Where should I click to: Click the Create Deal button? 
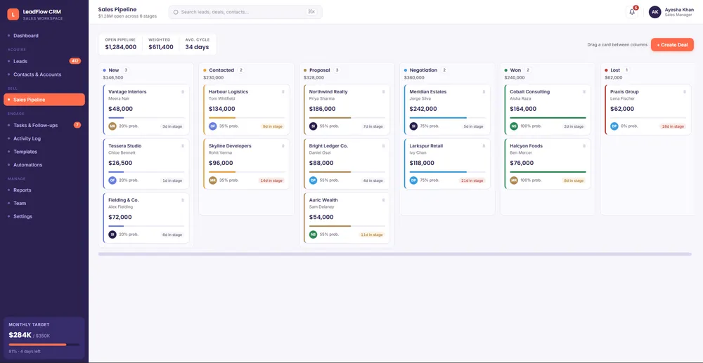tap(672, 45)
